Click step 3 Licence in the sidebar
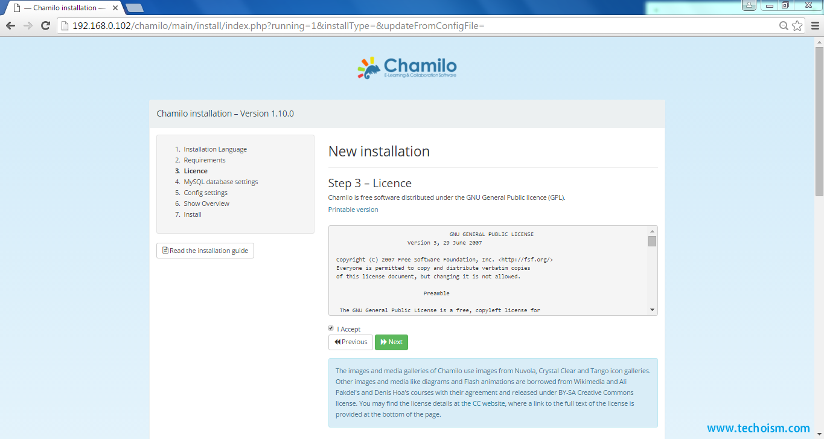The height and width of the screenshot is (439, 824). point(196,171)
